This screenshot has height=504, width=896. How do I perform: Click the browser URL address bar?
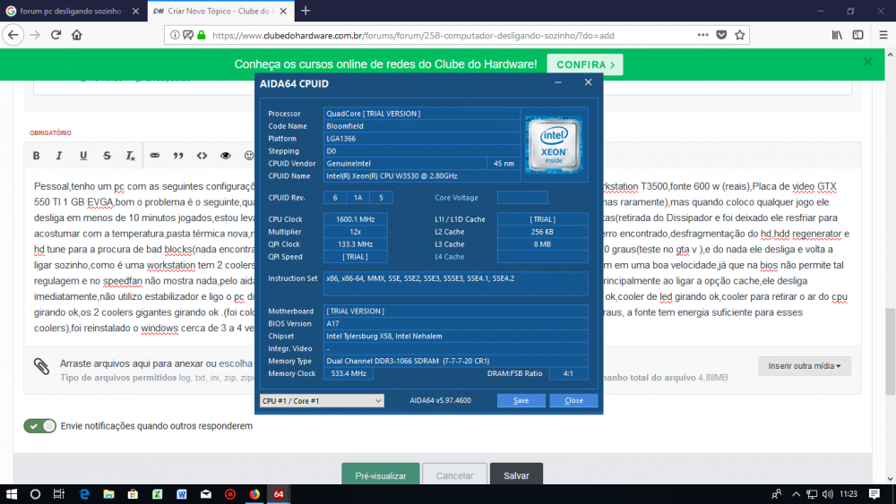[x=448, y=35]
